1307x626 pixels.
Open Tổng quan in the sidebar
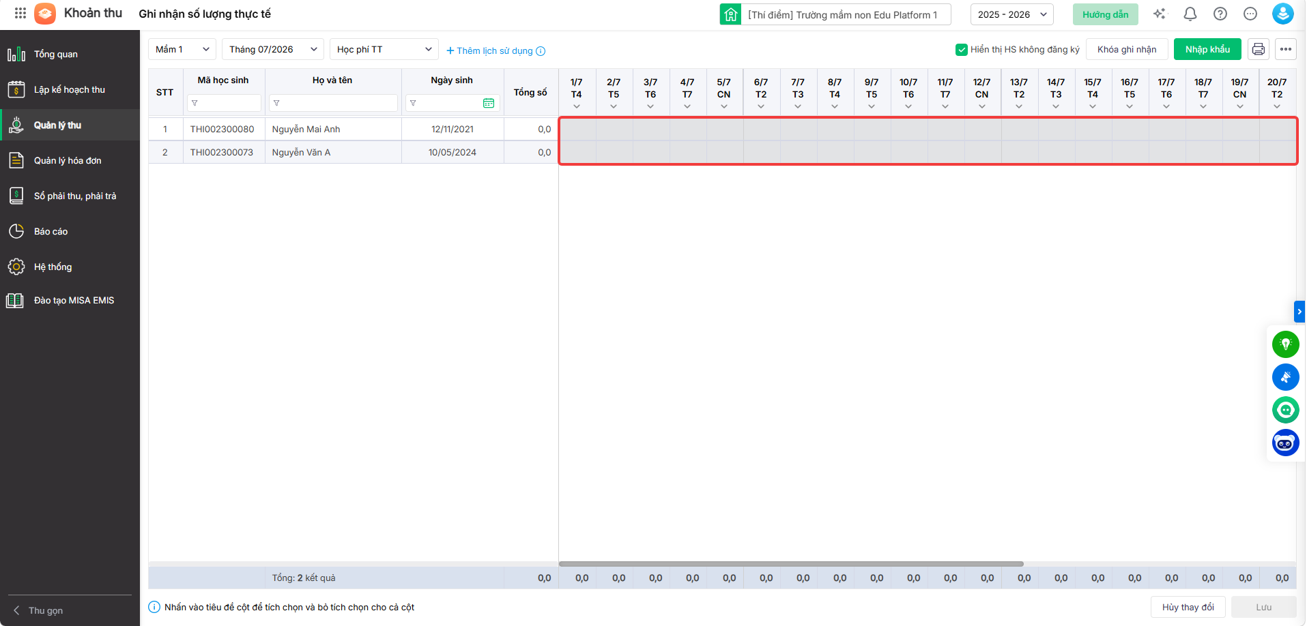pos(70,54)
